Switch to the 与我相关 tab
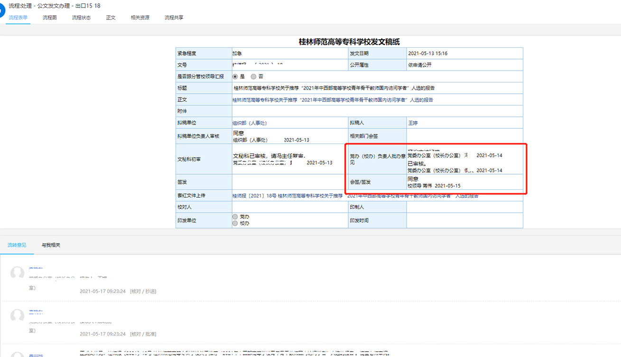The width and height of the screenshot is (621, 357). [x=51, y=245]
